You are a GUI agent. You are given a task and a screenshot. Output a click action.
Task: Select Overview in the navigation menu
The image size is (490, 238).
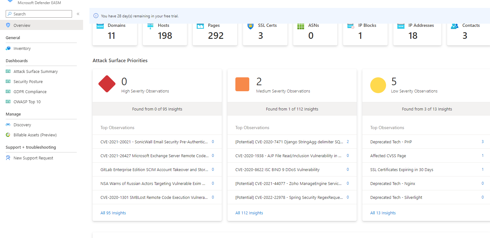click(x=22, y=25)
